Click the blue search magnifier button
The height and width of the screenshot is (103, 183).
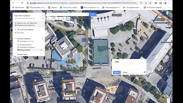point(93,14)
